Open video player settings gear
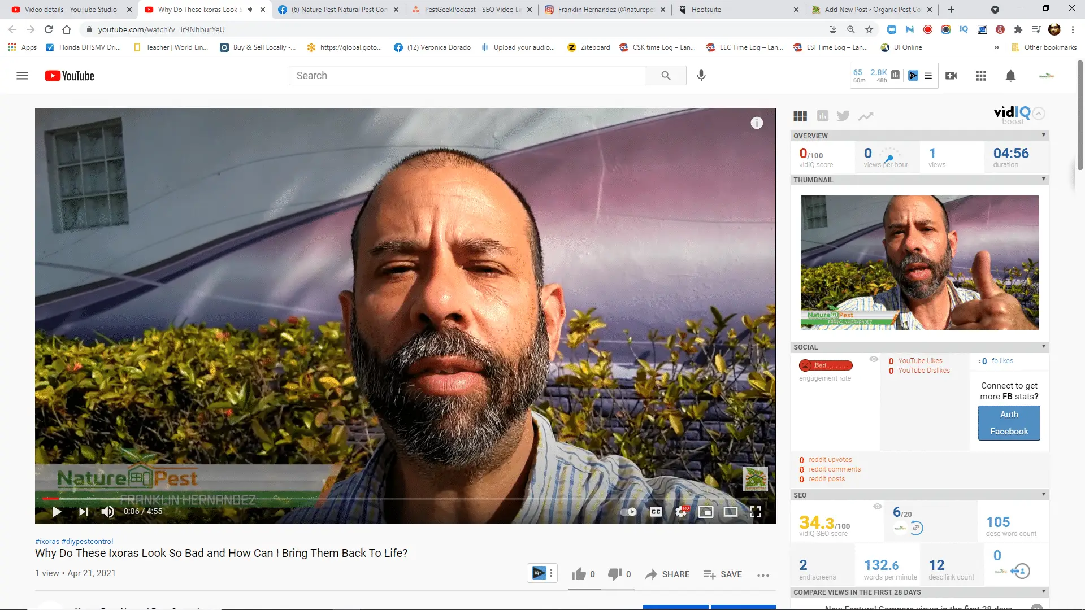Viewport: 1085px width, 610px height. [682, 512]
